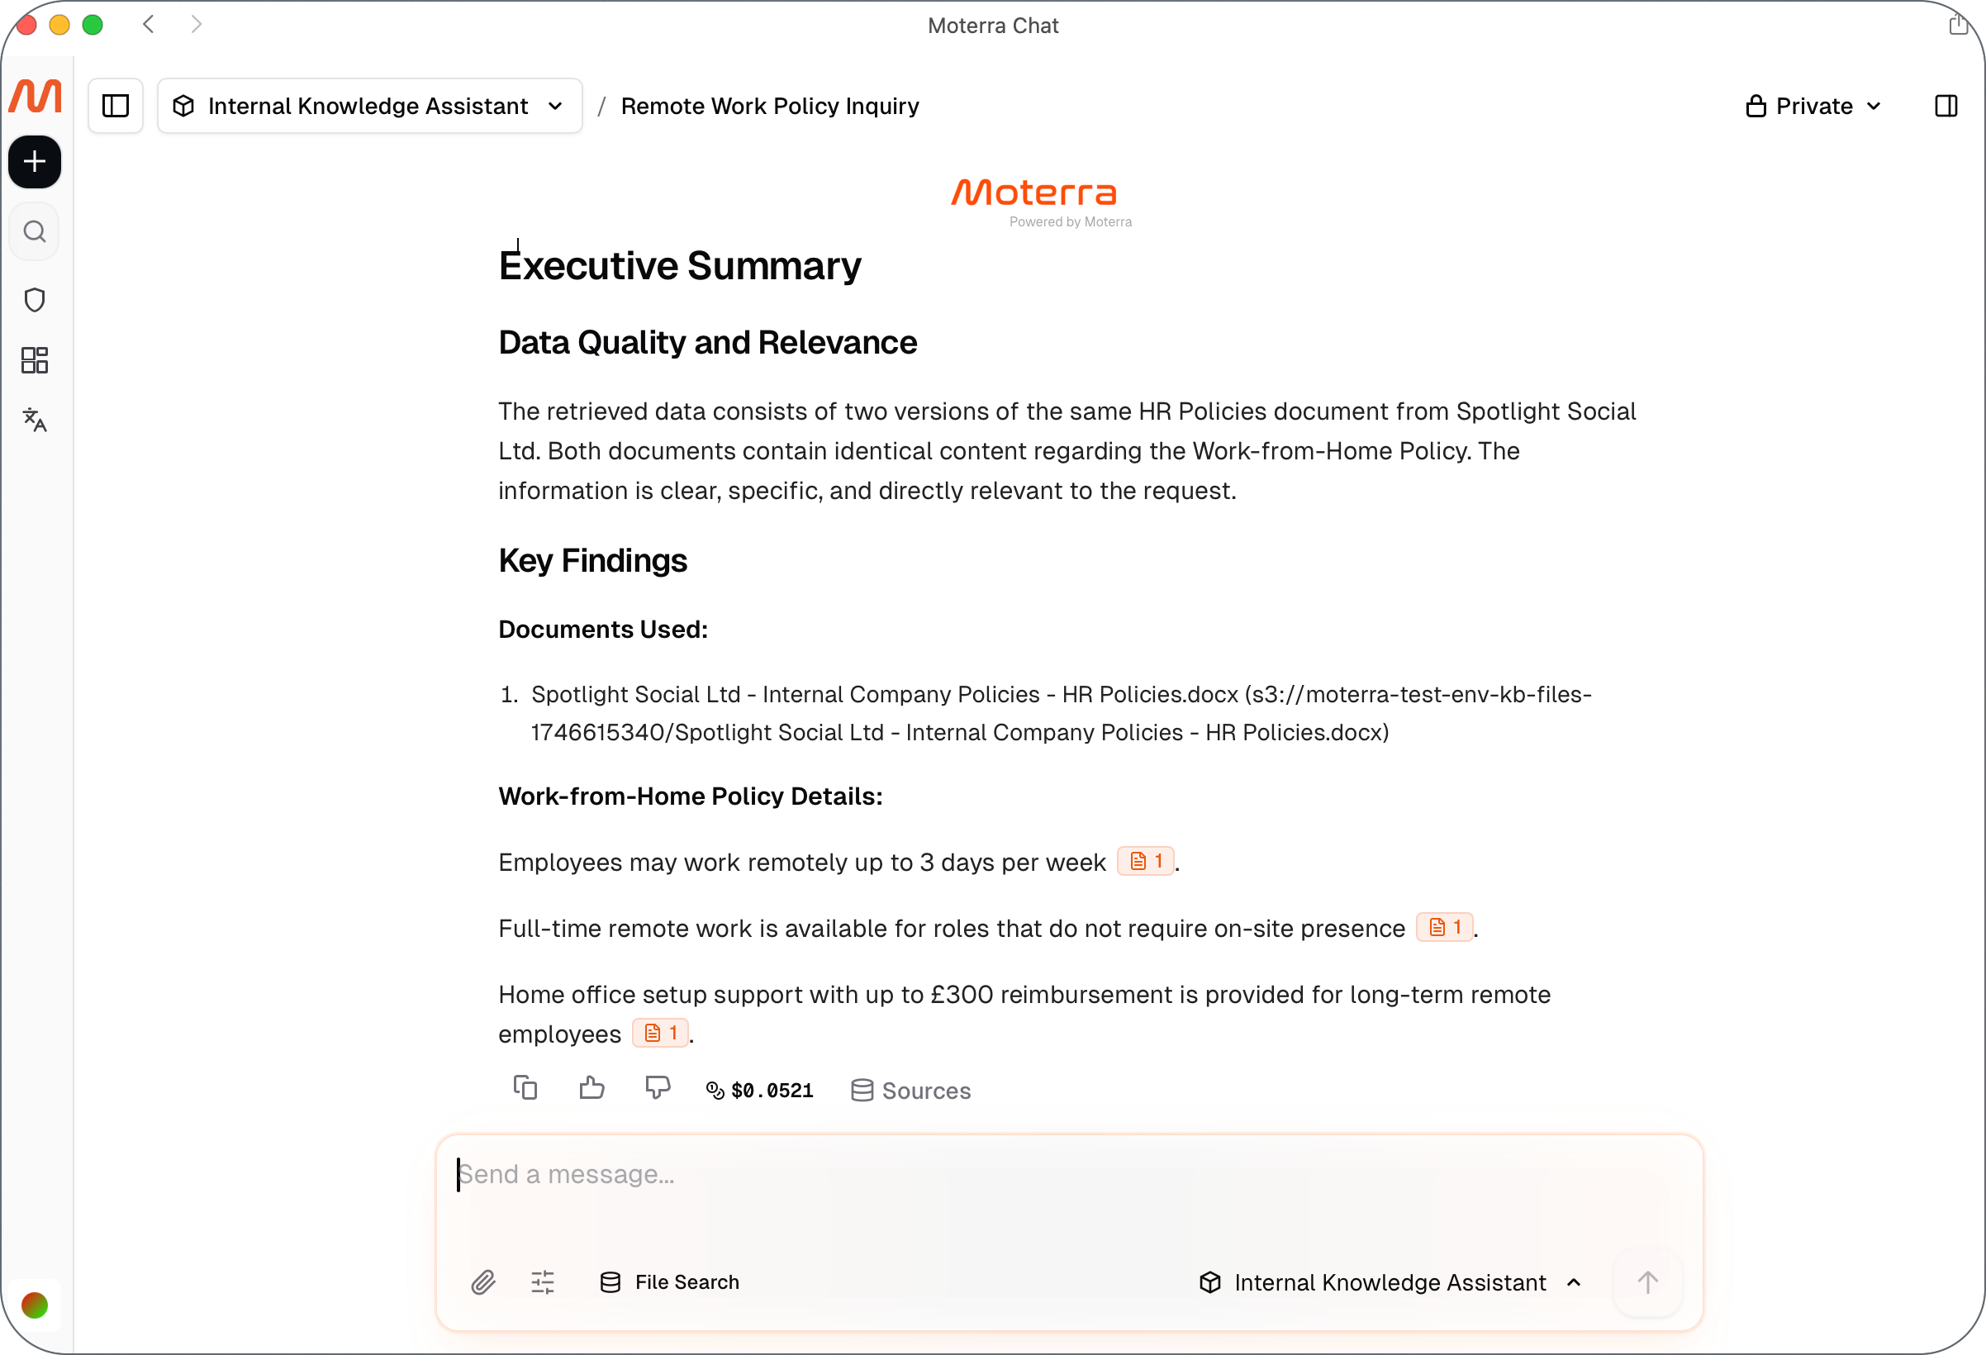Open the translate icon in sidebar
Viewport: 1986px width, 1355px height.
[35, 420]
